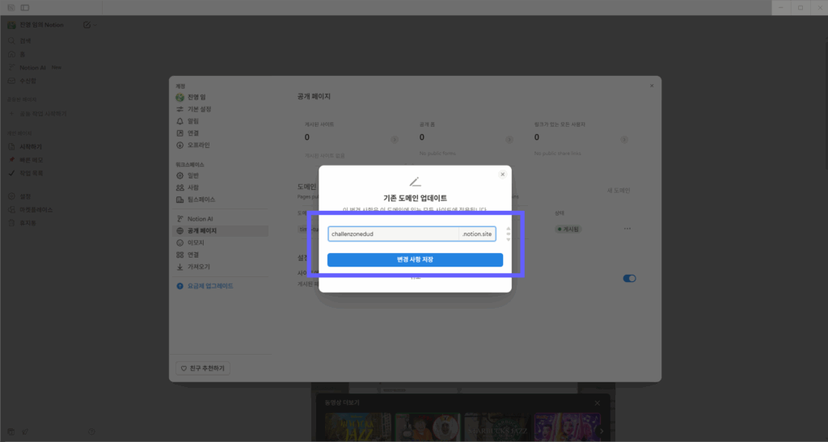Open the three-dot menu in the domain row
Screen dimensions: 828x442
tap(627, 229)
